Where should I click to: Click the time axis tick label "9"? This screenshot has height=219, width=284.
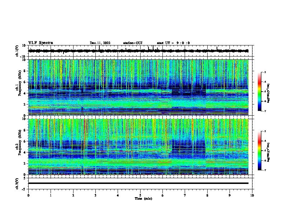229,195
